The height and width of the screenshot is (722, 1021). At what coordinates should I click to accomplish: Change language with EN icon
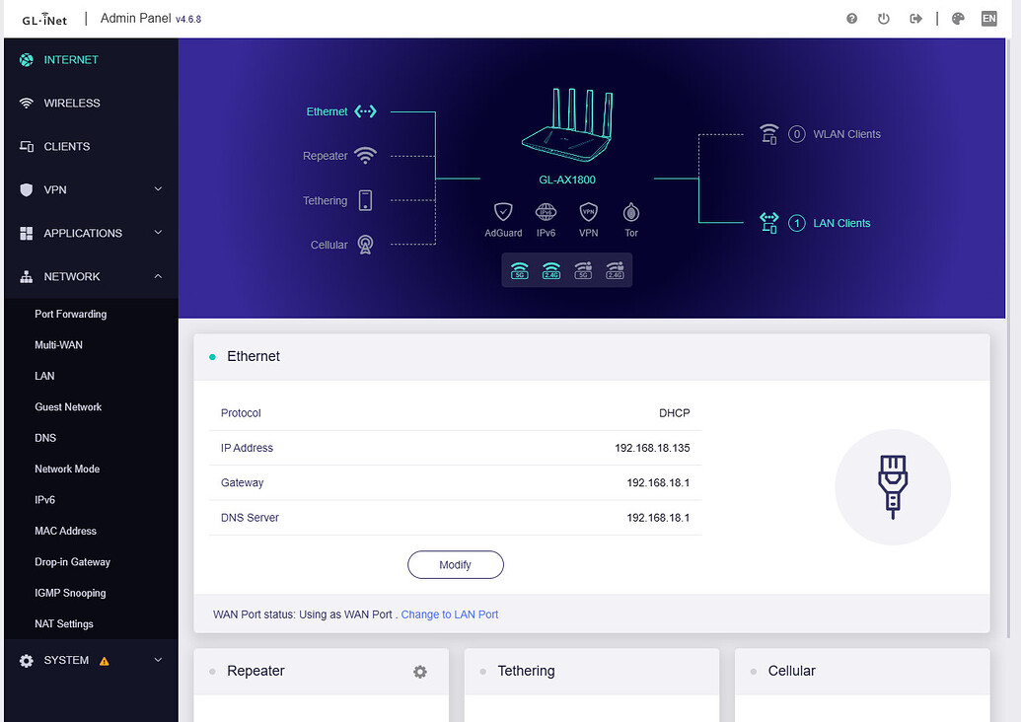[989, 18]
